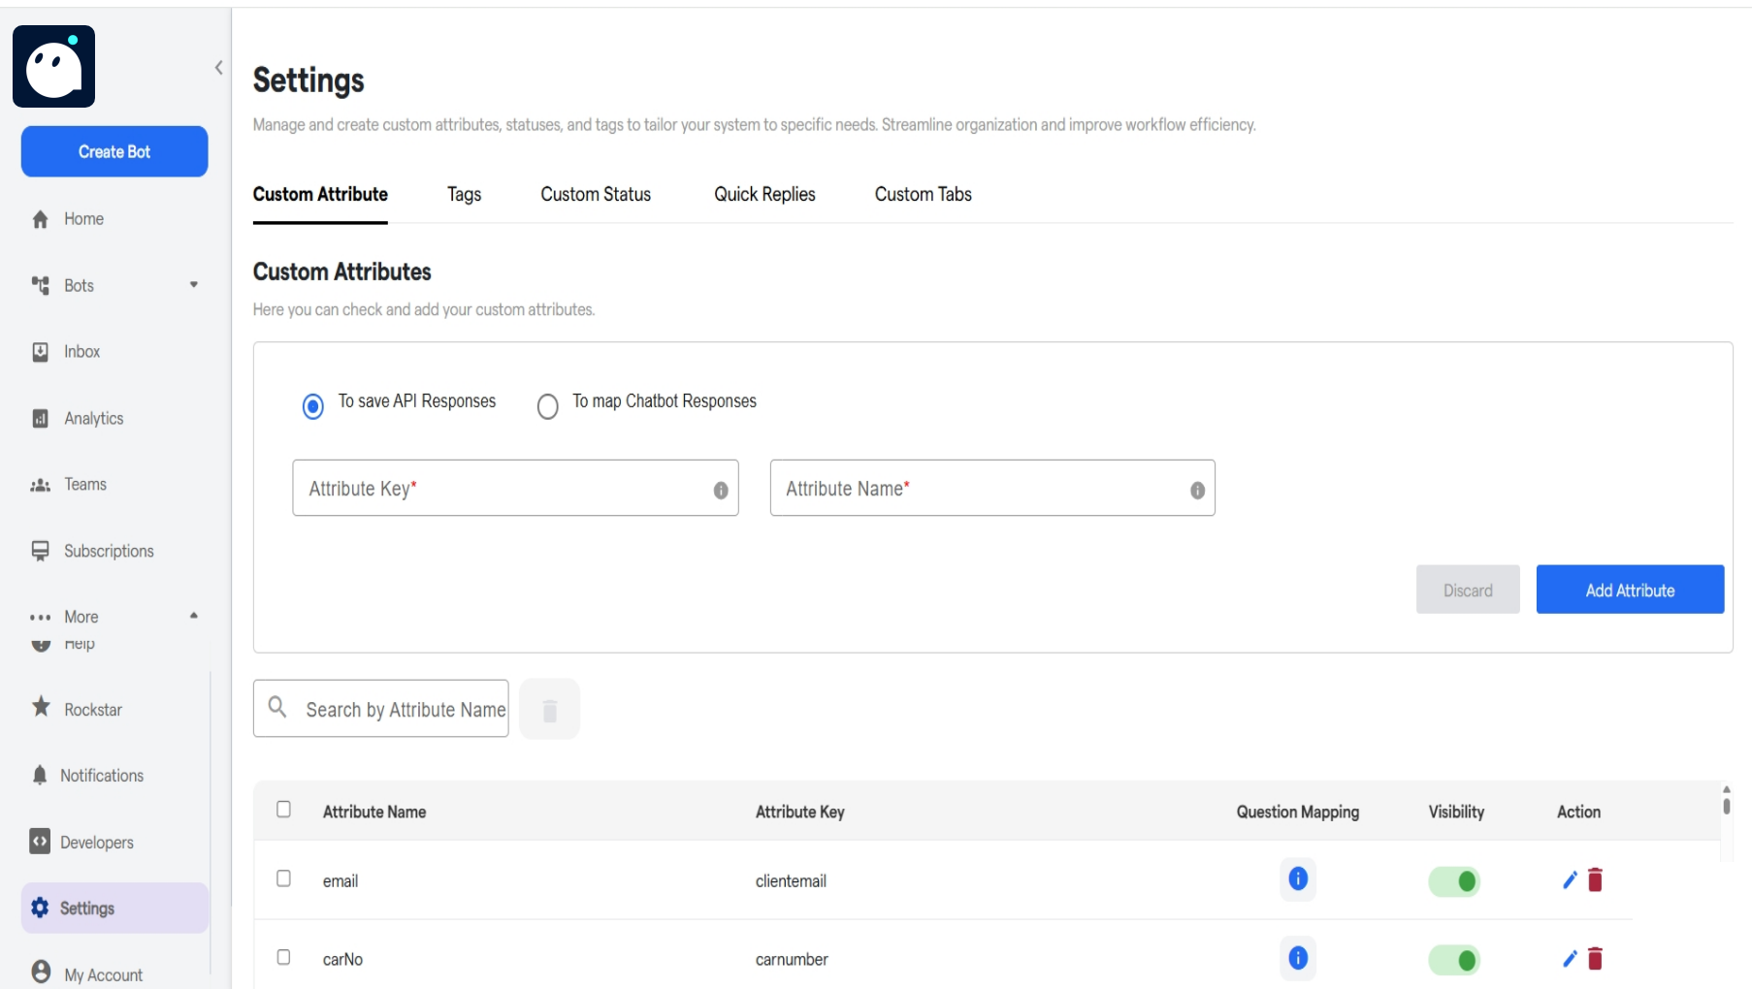Delete the carNo attribute with trash icon
Screen dimensions: 1752x989
click(x=1595, y=959)
